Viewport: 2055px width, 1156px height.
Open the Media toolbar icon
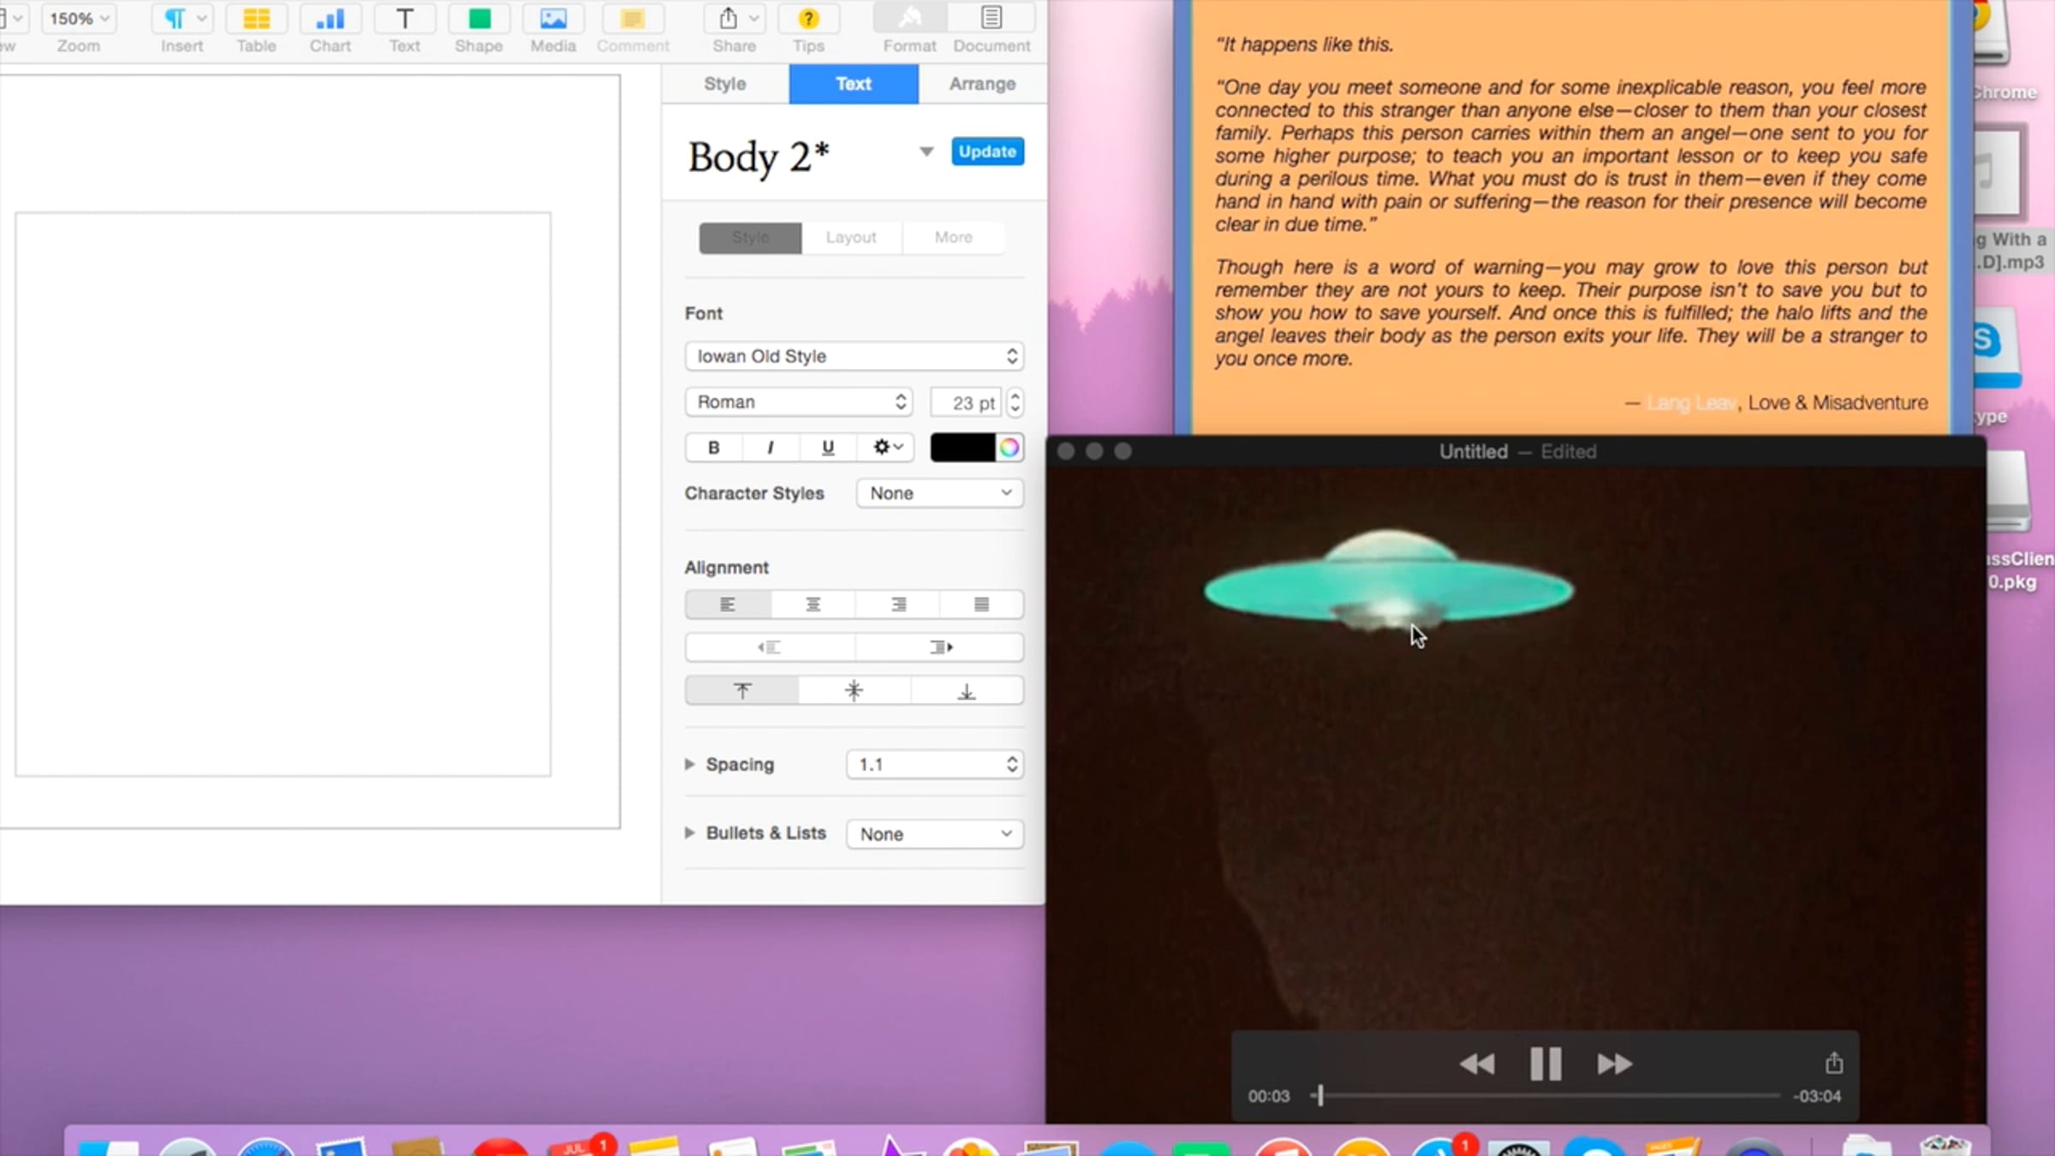[552, 21]
